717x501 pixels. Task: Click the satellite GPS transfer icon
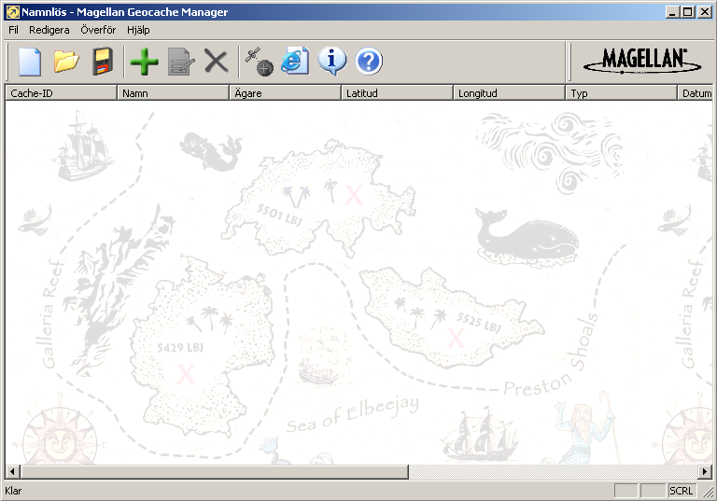coord(259,62)
